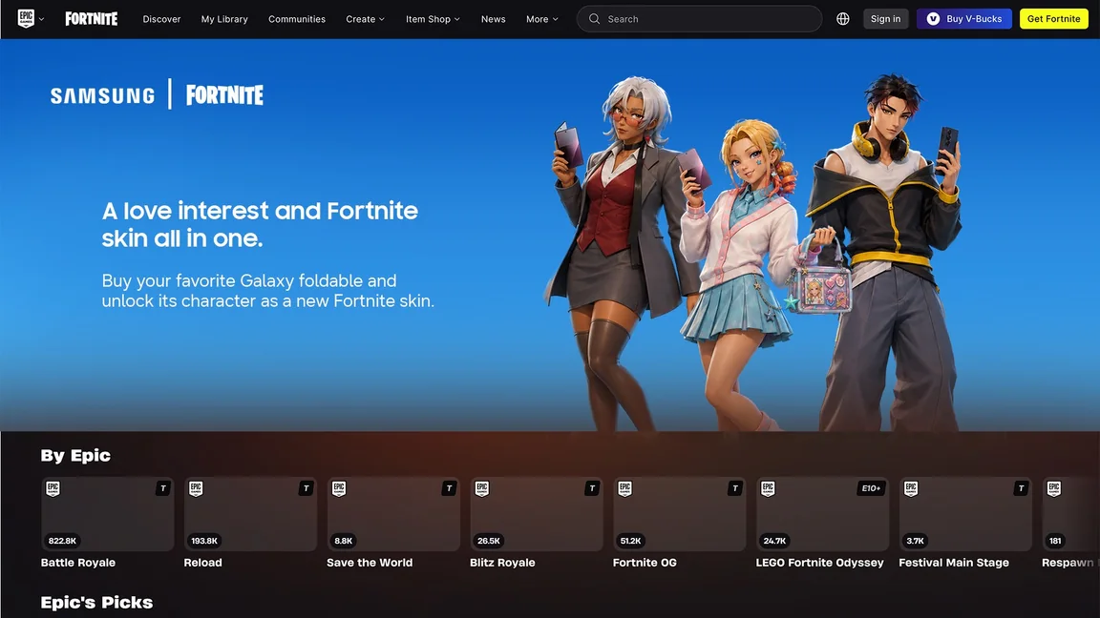
Task: Click the 51.2K player count badge
Action: click(x=630, y=541)
